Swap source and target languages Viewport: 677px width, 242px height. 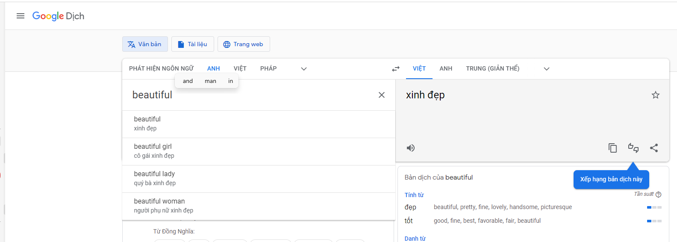[x=396, y=69]
